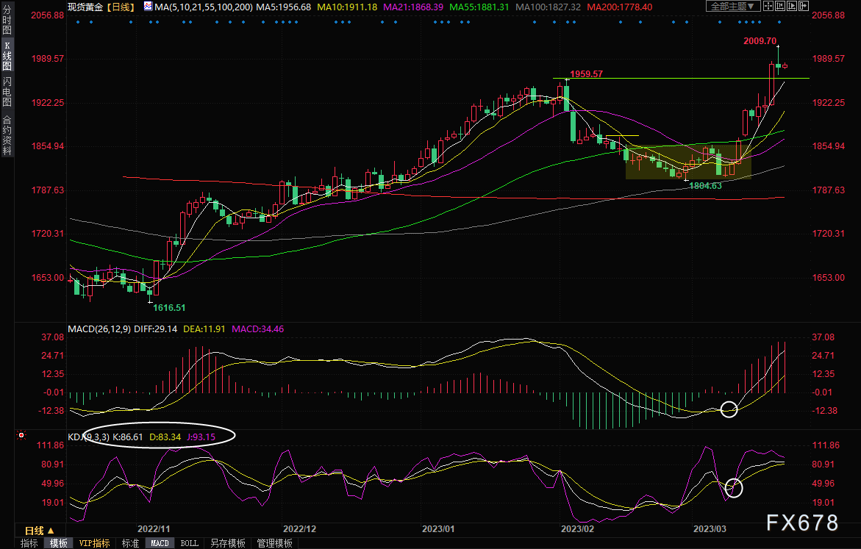Toggle the MACD template
This screenshot has width=861, height=549.
point(160,543)
